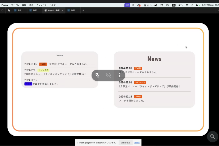This screenshot has height=146, width=219.
Task: Toggle the muted speaker icon
Action: point(108,75)
